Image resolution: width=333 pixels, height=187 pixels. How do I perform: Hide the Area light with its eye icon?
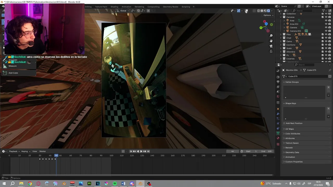click(x=326, y=21)
